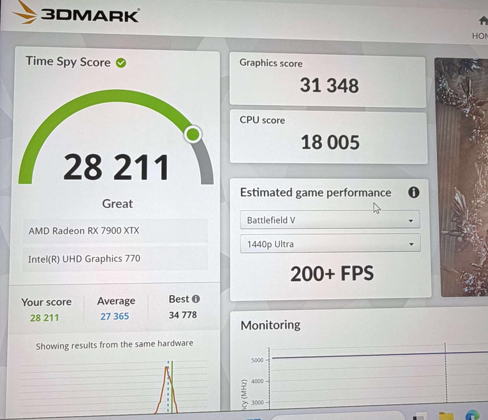The height and width of the screenshot is (420, 488).
Task: Open the 1440p Ultra resolution dropdown
Action: click(x=330, y=244)
